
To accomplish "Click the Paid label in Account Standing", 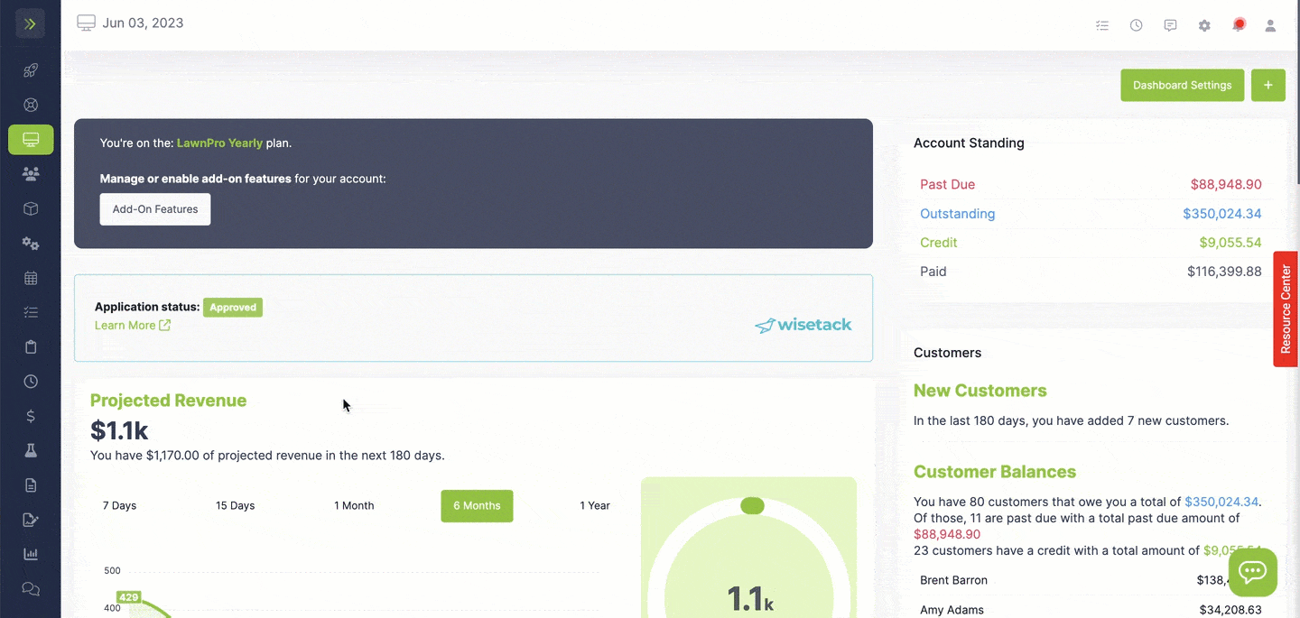I will (933, 272).
